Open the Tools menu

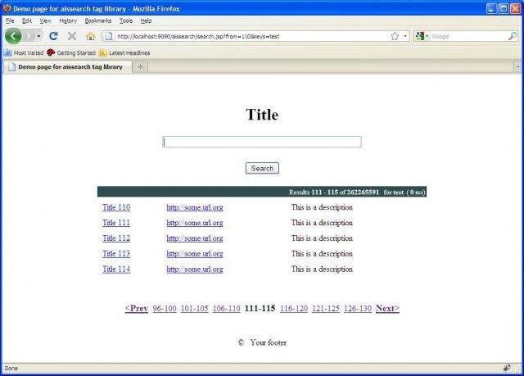(x=126, y=20)
